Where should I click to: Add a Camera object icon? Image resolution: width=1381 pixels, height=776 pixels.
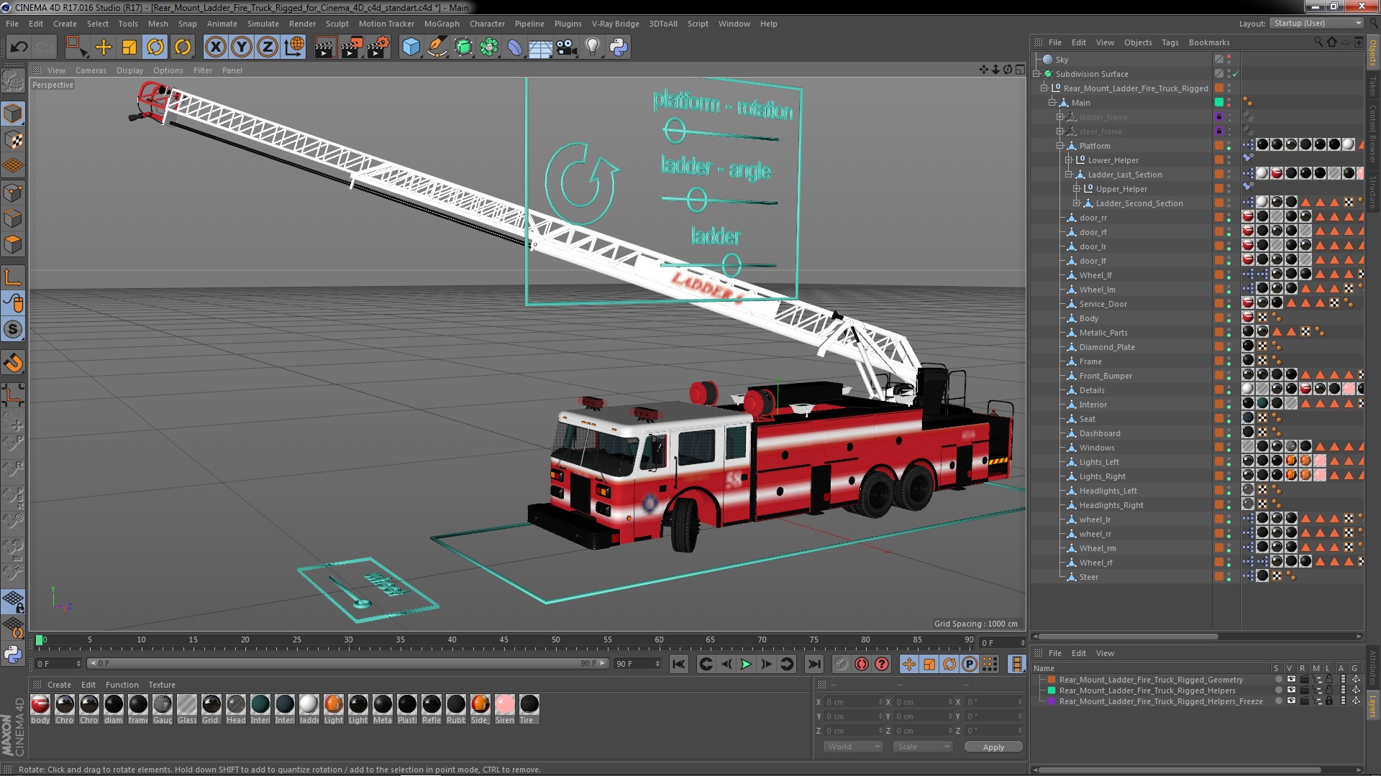coord(567,47)
